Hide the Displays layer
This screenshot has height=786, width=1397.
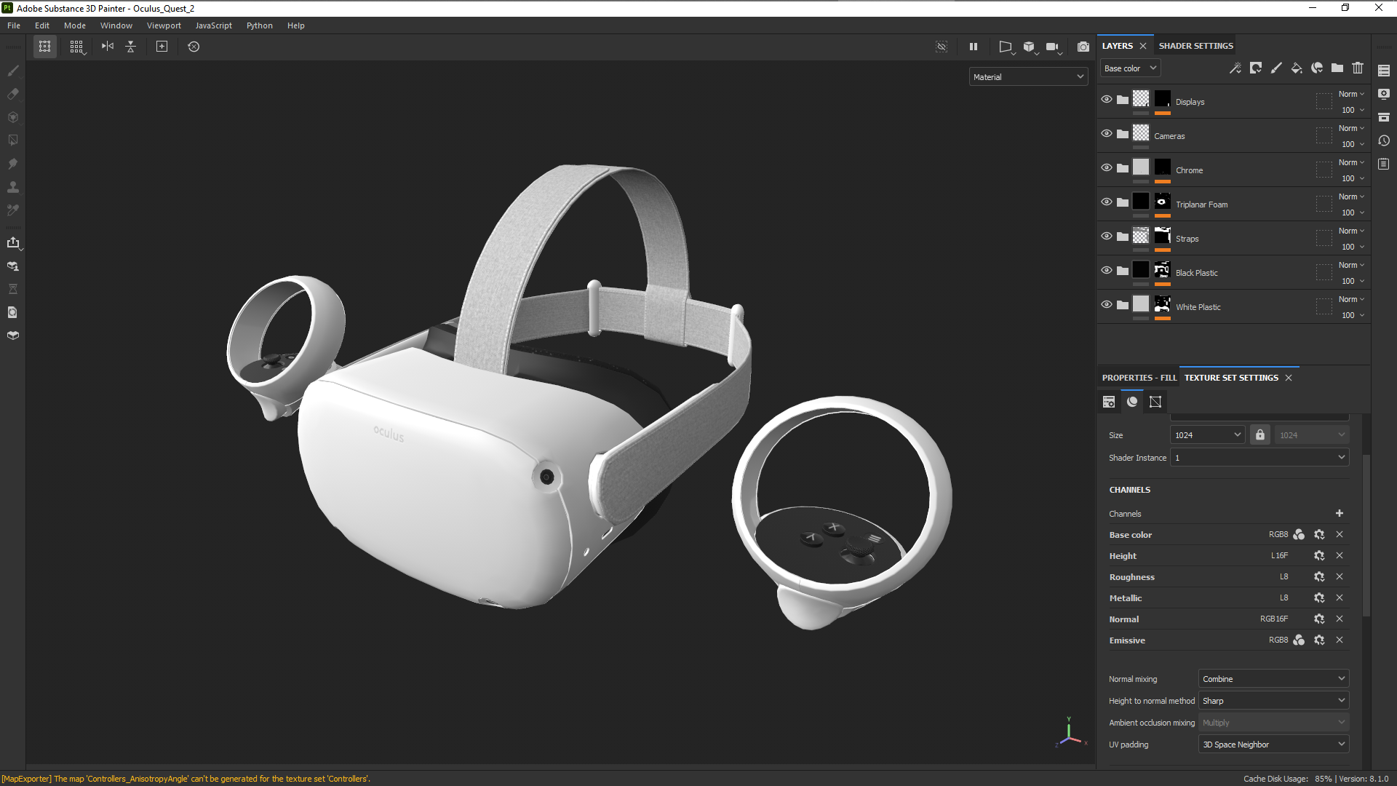coord(1106,100)
